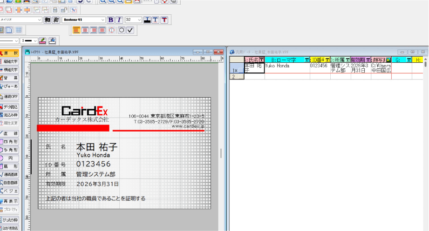Toggle the checkmark button in alignment toolbar
The height and width of the screenshot is (231, 429).
(x=130, y=30)
